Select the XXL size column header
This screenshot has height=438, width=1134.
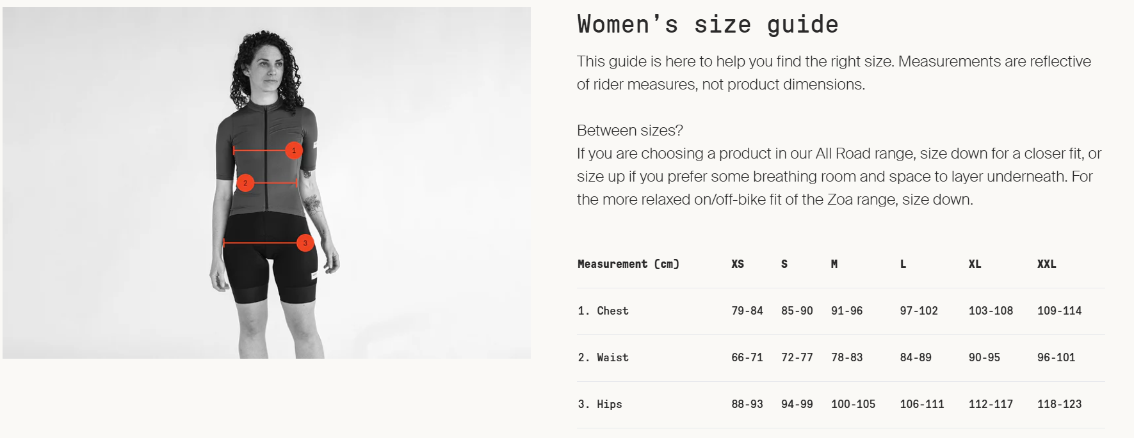pyautogui.click(x=1047, y=264)
